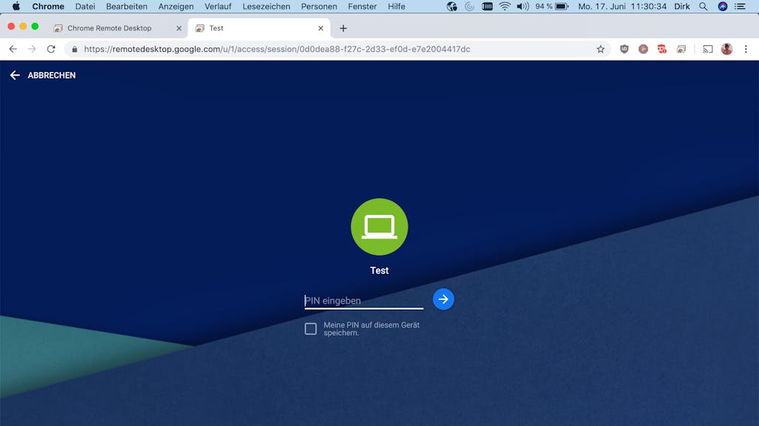Open the round red extension icon

pos(643,49)
